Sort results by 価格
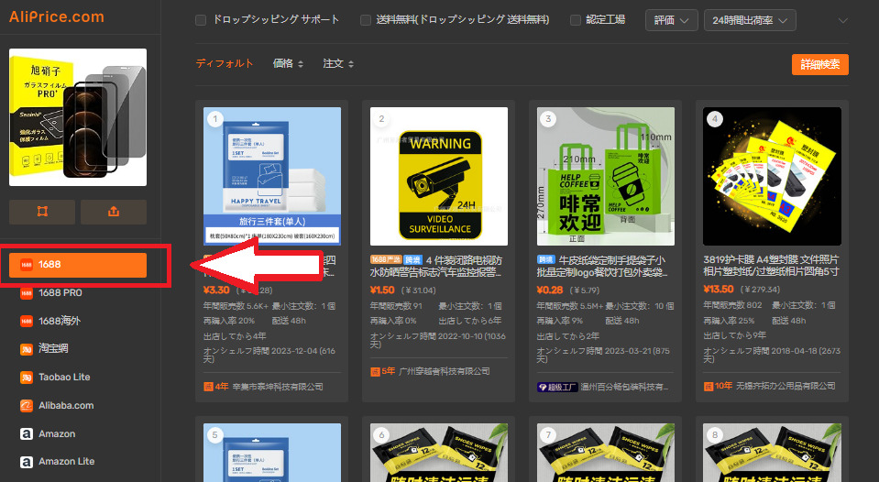Image resolution: width=879 pixels, height=482 pixels. pos(288,63)
